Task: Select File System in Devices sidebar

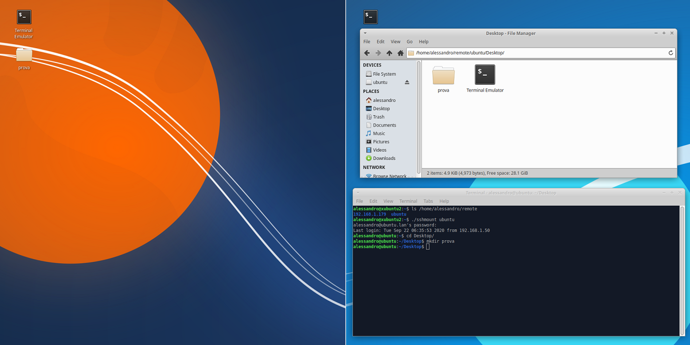Action: click(384, 74)
